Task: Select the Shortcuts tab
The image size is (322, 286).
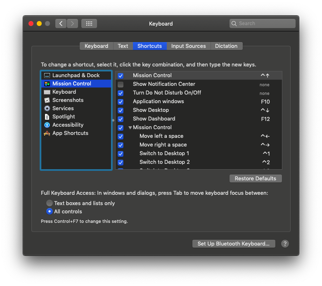Action: pos(149,46)
